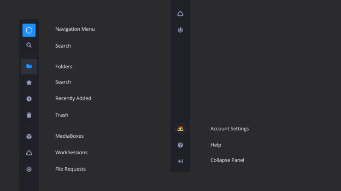This screenshot has height=191, width=341.
Task: Open the Folders icon in the sidebar
Action: coord(29,66)
